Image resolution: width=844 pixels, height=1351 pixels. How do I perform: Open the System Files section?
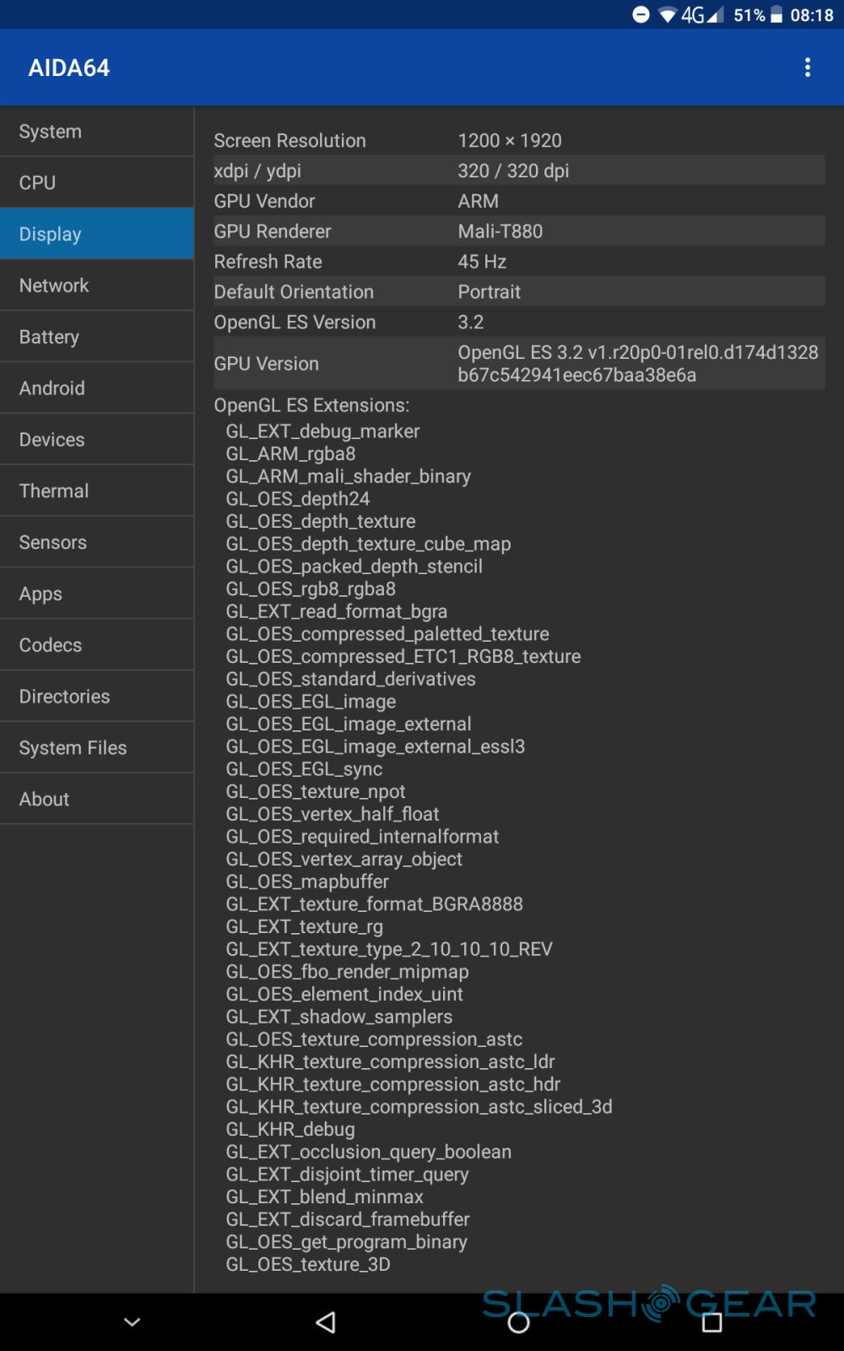pos(97,748)
